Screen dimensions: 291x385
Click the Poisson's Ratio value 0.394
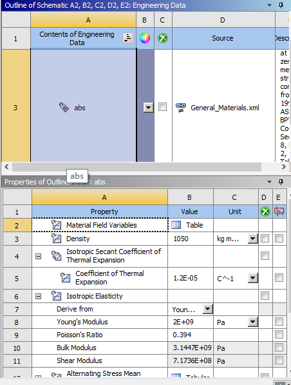point(182,335)
